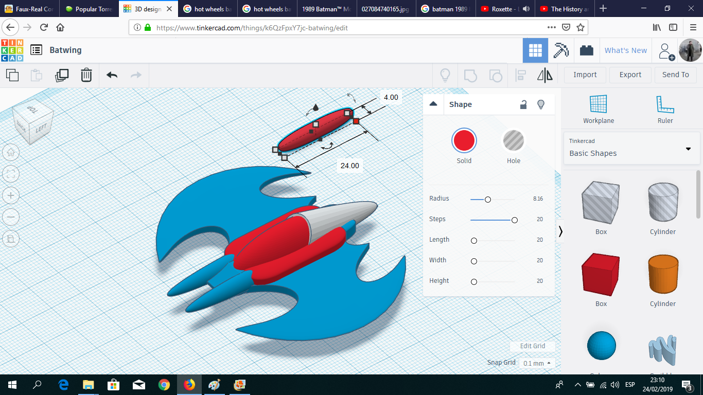Image resolution: width=703 pixels, height=395 pixels.
Task: Open the Bricks mode icon
Action: click(x=586, y=50)
